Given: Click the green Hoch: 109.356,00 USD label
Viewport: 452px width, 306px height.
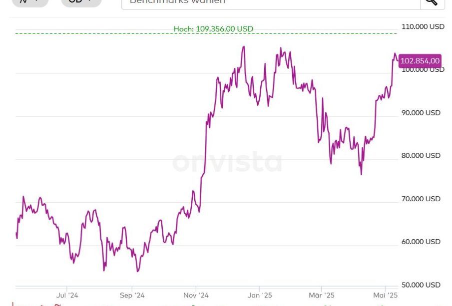Looking at the screenshot, I should 213,29.
